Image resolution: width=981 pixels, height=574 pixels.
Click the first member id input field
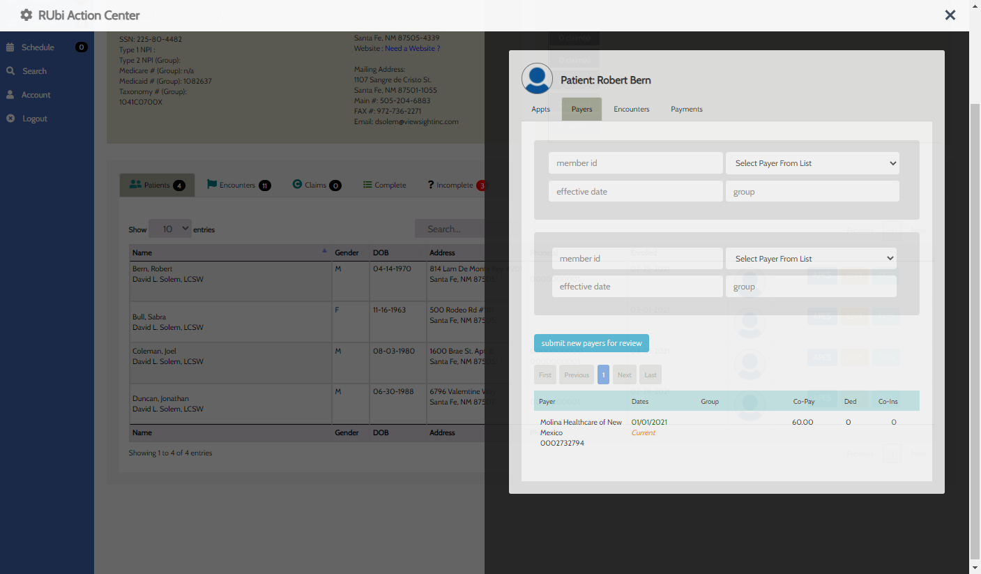[x=635, y=163]
